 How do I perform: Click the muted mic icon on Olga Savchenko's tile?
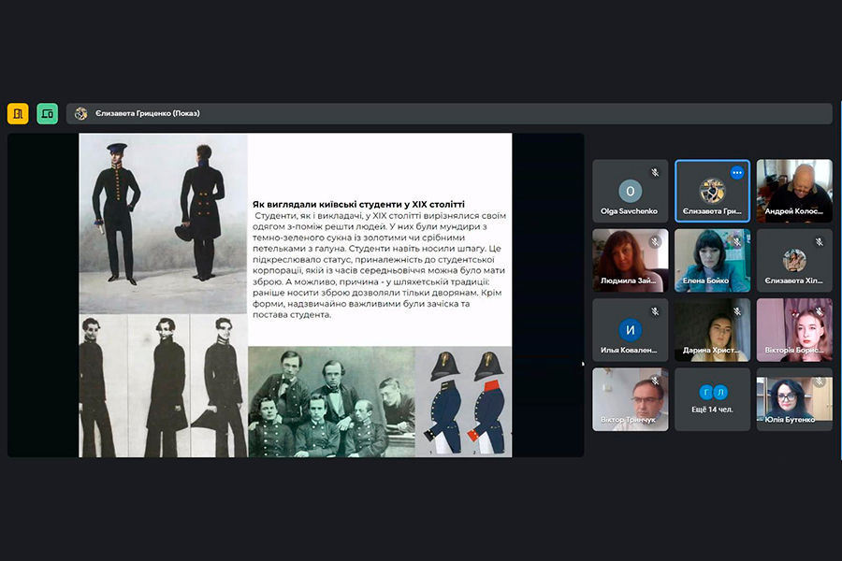(x=656, y=172)
